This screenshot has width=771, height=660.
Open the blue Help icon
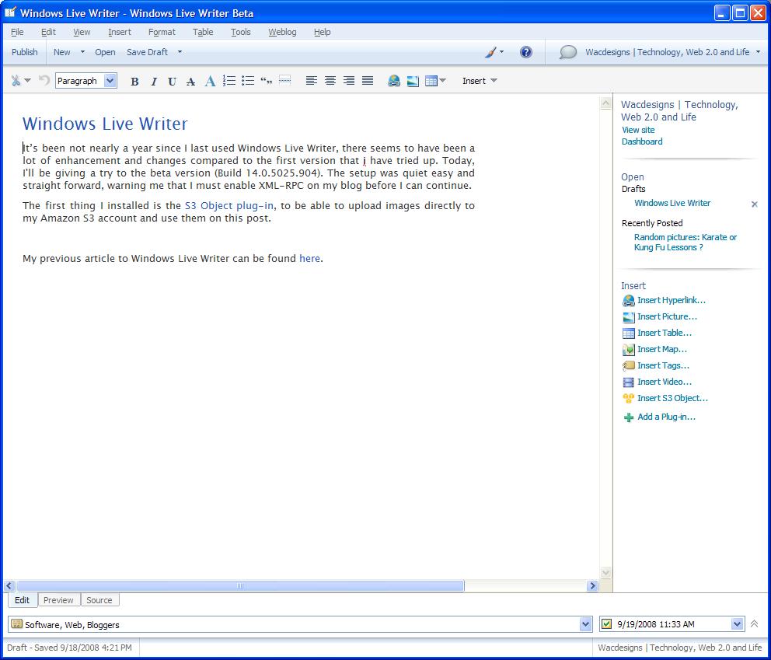click(525, 52)
